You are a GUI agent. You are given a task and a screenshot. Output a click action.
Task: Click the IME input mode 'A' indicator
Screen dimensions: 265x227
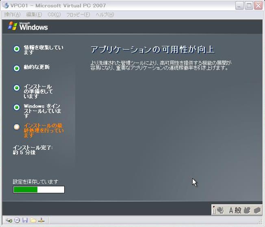[231, 210]
